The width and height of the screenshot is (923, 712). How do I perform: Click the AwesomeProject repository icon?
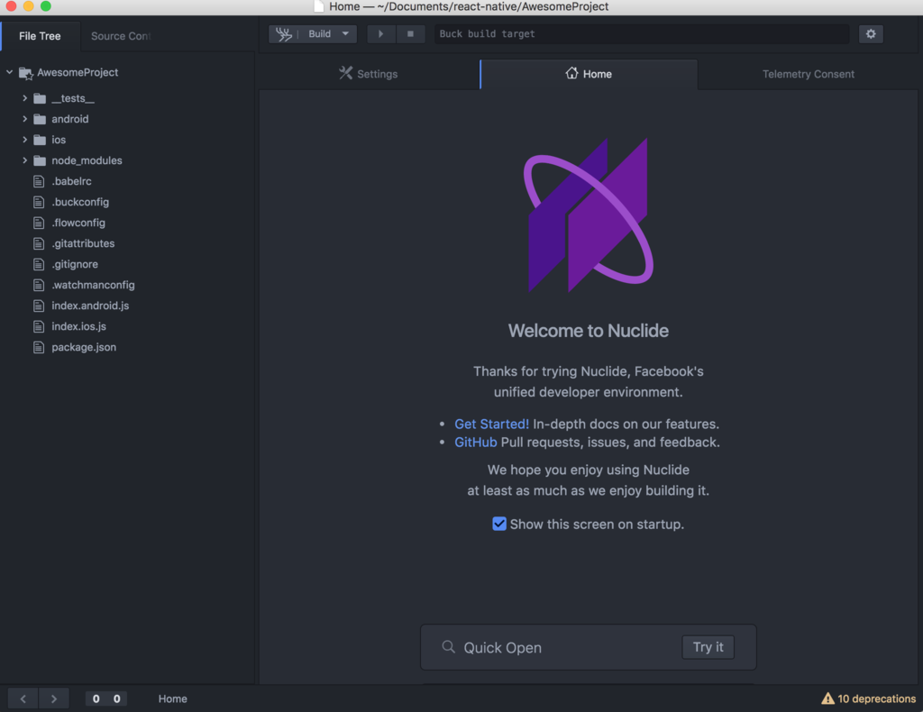coord(26,74)
